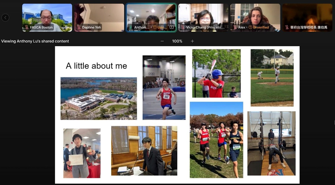The width and height of the screenshot is (335, 185).
Task: Select the 華府台灣學校校長 唐伯禹 video tile
Action: tap(307, 15)
